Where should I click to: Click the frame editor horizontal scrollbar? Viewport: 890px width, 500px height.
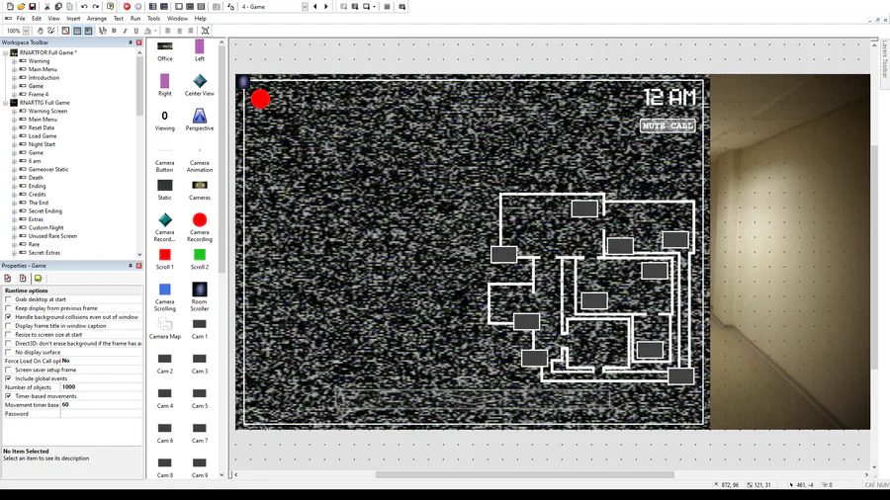(x=524, y=475)
